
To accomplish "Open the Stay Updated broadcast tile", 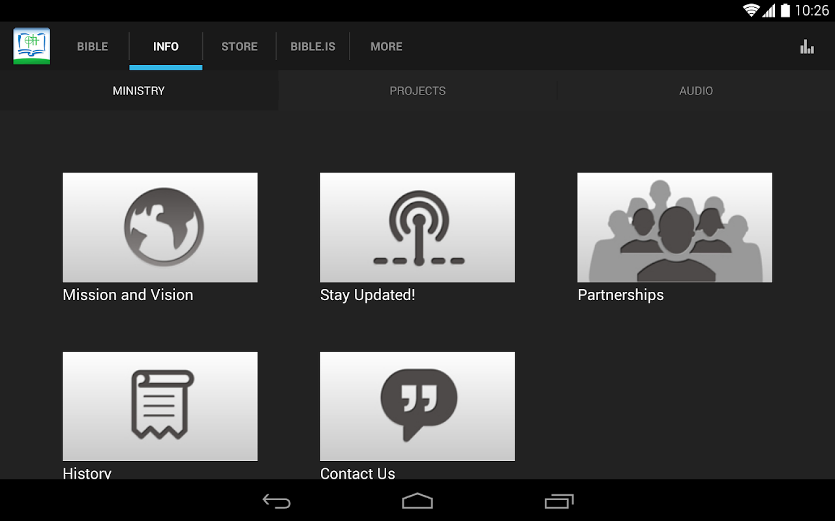I will click(417, 227).
